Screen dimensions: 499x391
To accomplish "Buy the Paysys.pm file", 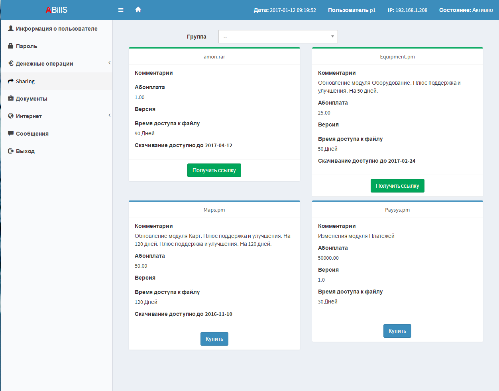I will [397, 331].
